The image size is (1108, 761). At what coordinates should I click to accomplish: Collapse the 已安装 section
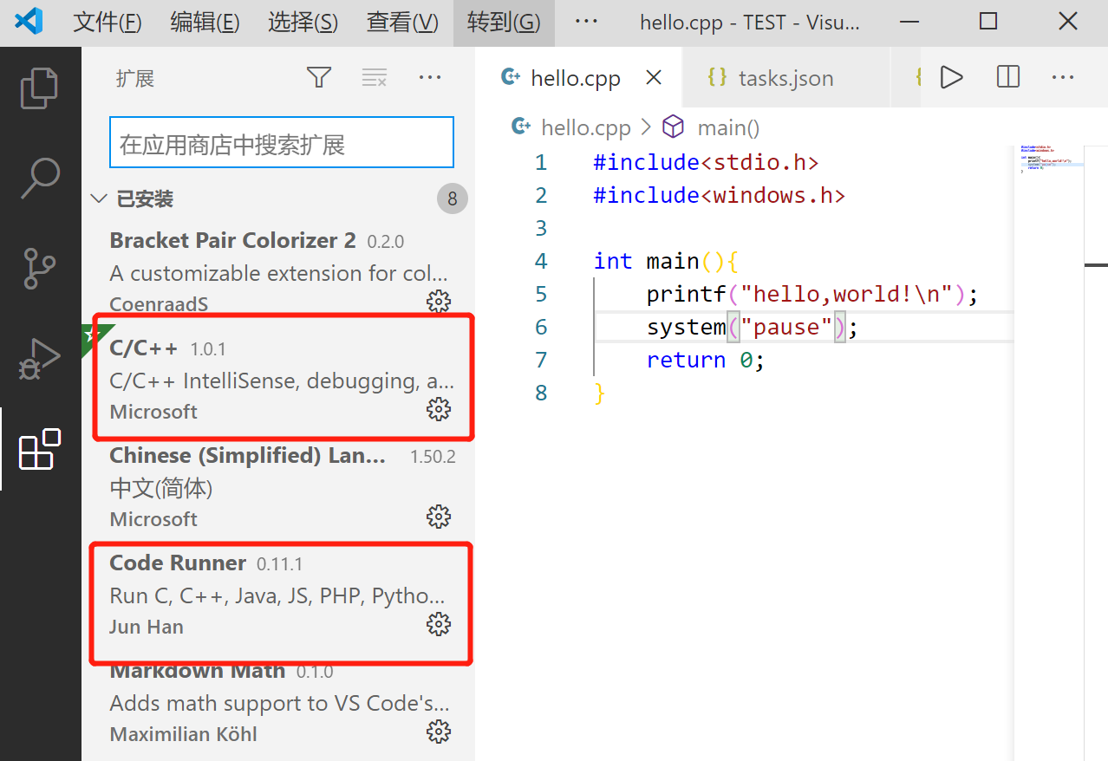[278, 199]
